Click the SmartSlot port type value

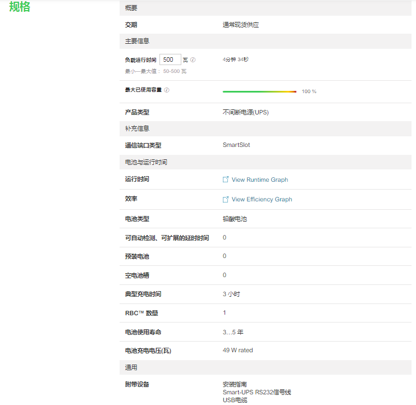click(236, 145)
